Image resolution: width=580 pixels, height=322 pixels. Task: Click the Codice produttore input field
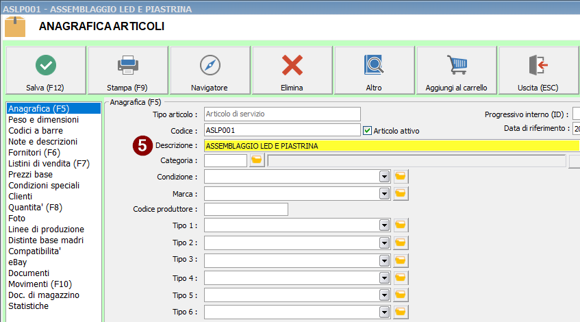(x=246, y=209)
